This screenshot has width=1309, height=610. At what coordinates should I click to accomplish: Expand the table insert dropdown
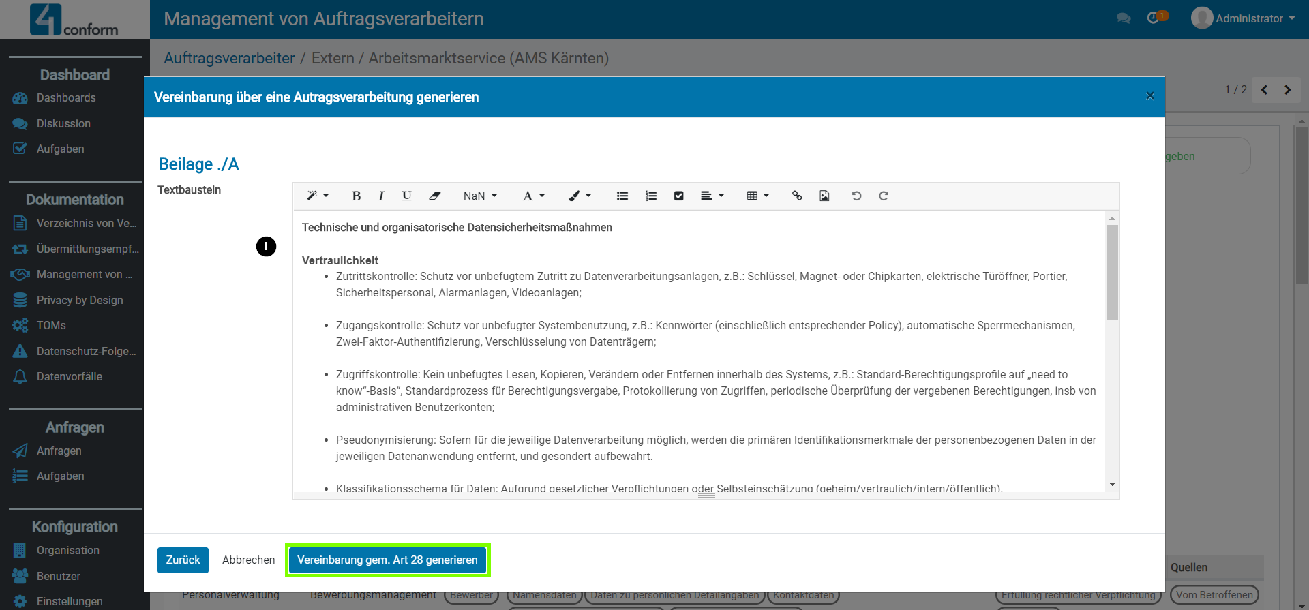[x=757, y=196]
